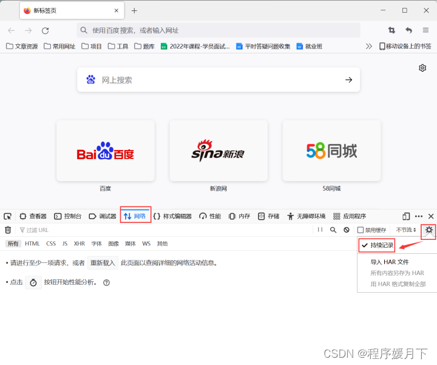Filter requests by 其他
The width and height of the screenshot is (437, 365).
tap(162, 244)
